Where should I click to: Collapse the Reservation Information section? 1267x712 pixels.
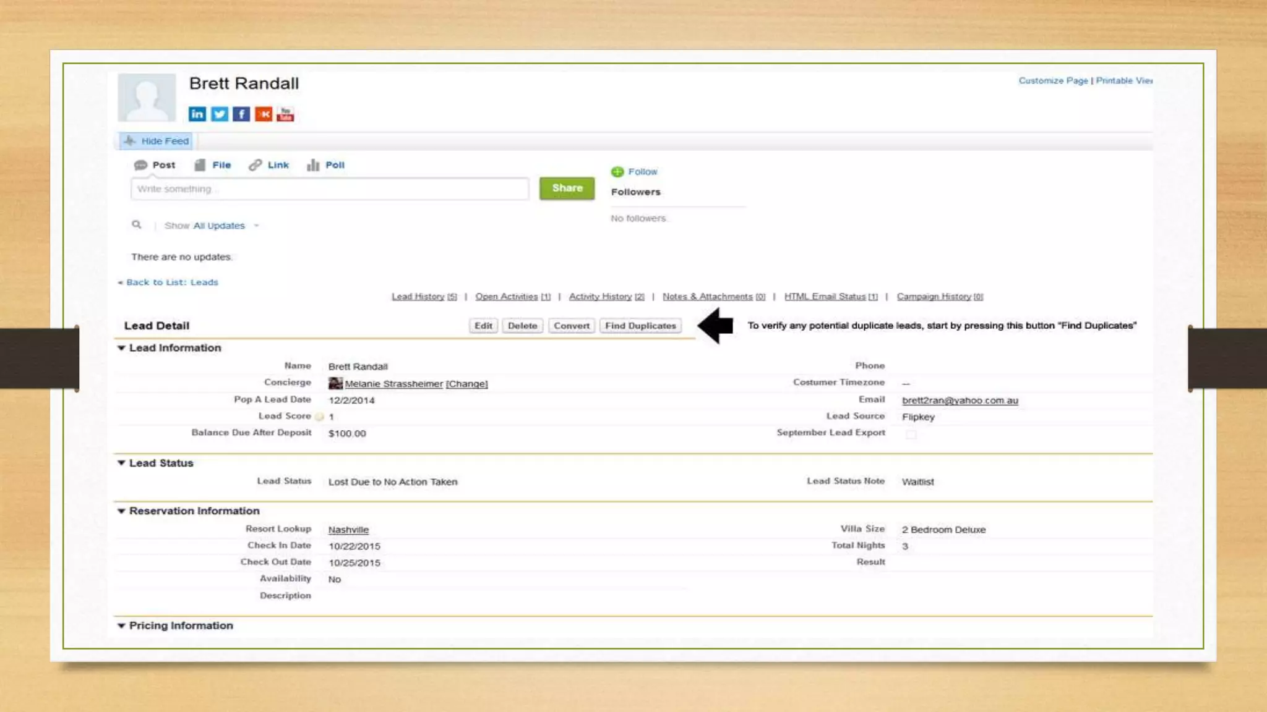[121, 511]
